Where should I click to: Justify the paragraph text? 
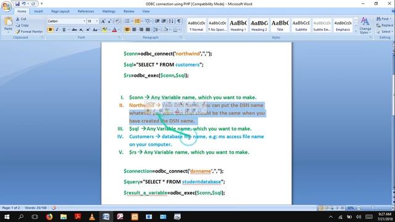(148, 30)
